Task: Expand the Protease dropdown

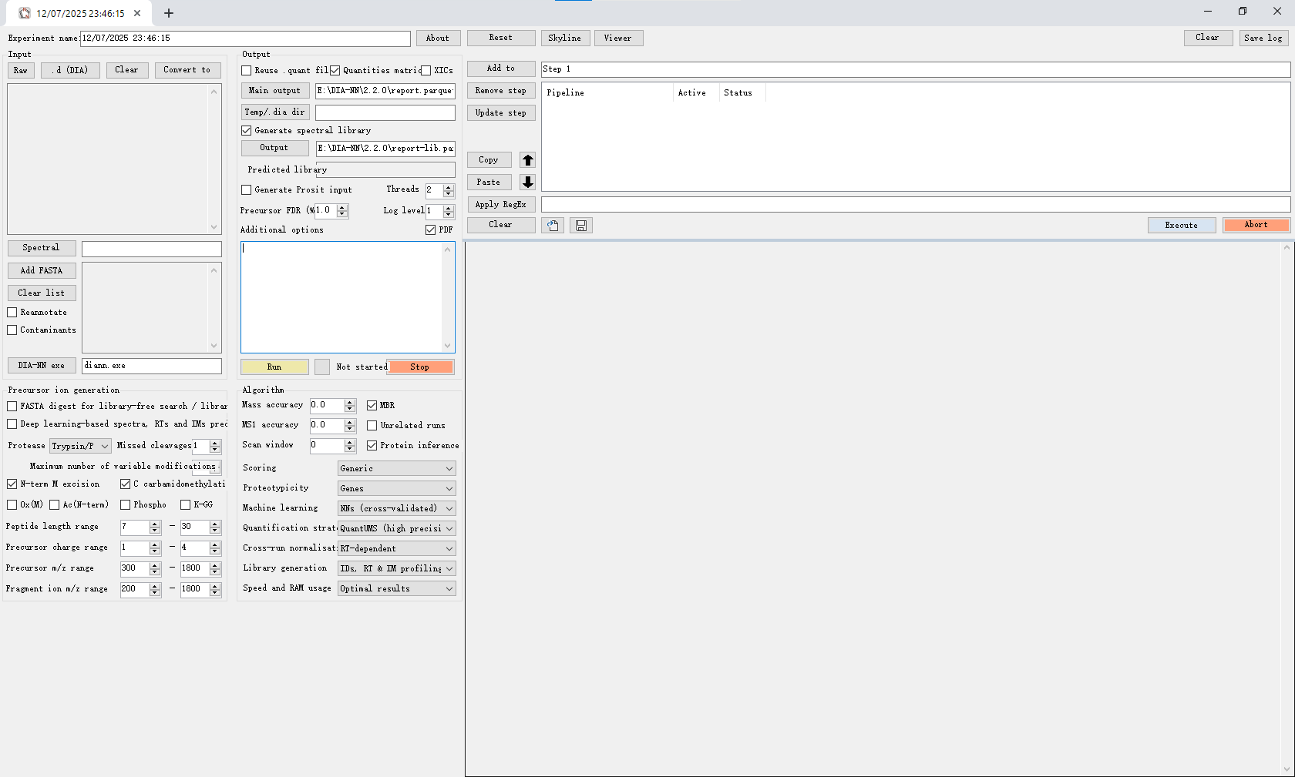Action: tap(81, 446)
